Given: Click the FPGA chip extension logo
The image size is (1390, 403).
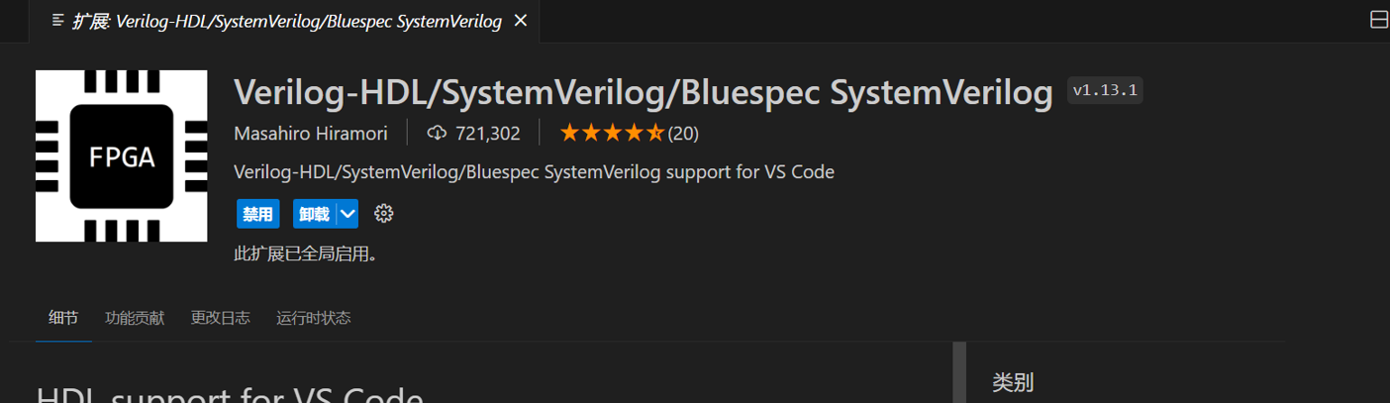Looking at the screenshot, I should click(121, 155).
